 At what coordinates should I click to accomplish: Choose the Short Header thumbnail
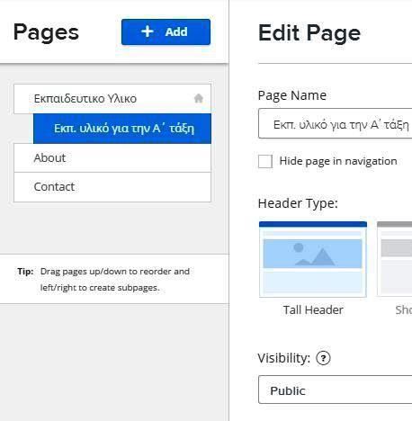(394, 259)
